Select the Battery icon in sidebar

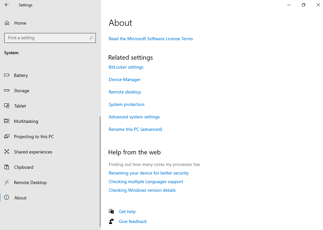point(7,75)
